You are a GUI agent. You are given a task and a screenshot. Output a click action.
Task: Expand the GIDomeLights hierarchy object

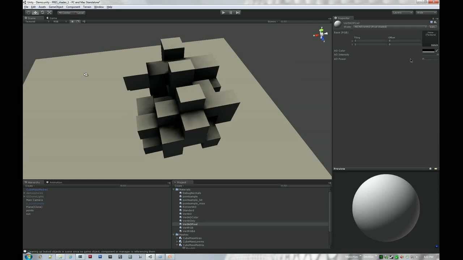(x=25, y=196)
